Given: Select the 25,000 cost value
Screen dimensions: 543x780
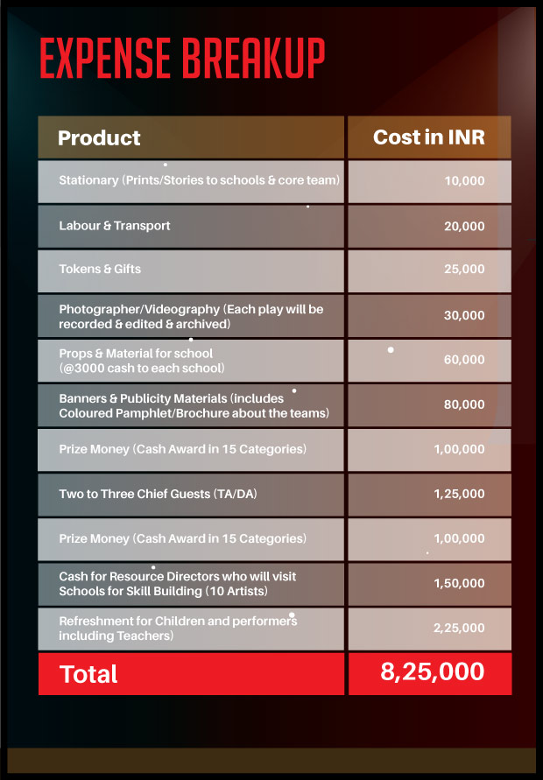Looking at the screenshot, I should (x=464, y=270).
